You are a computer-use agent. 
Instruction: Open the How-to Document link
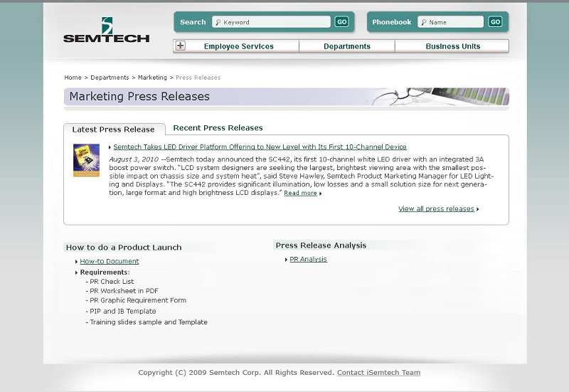pos(110,261)
